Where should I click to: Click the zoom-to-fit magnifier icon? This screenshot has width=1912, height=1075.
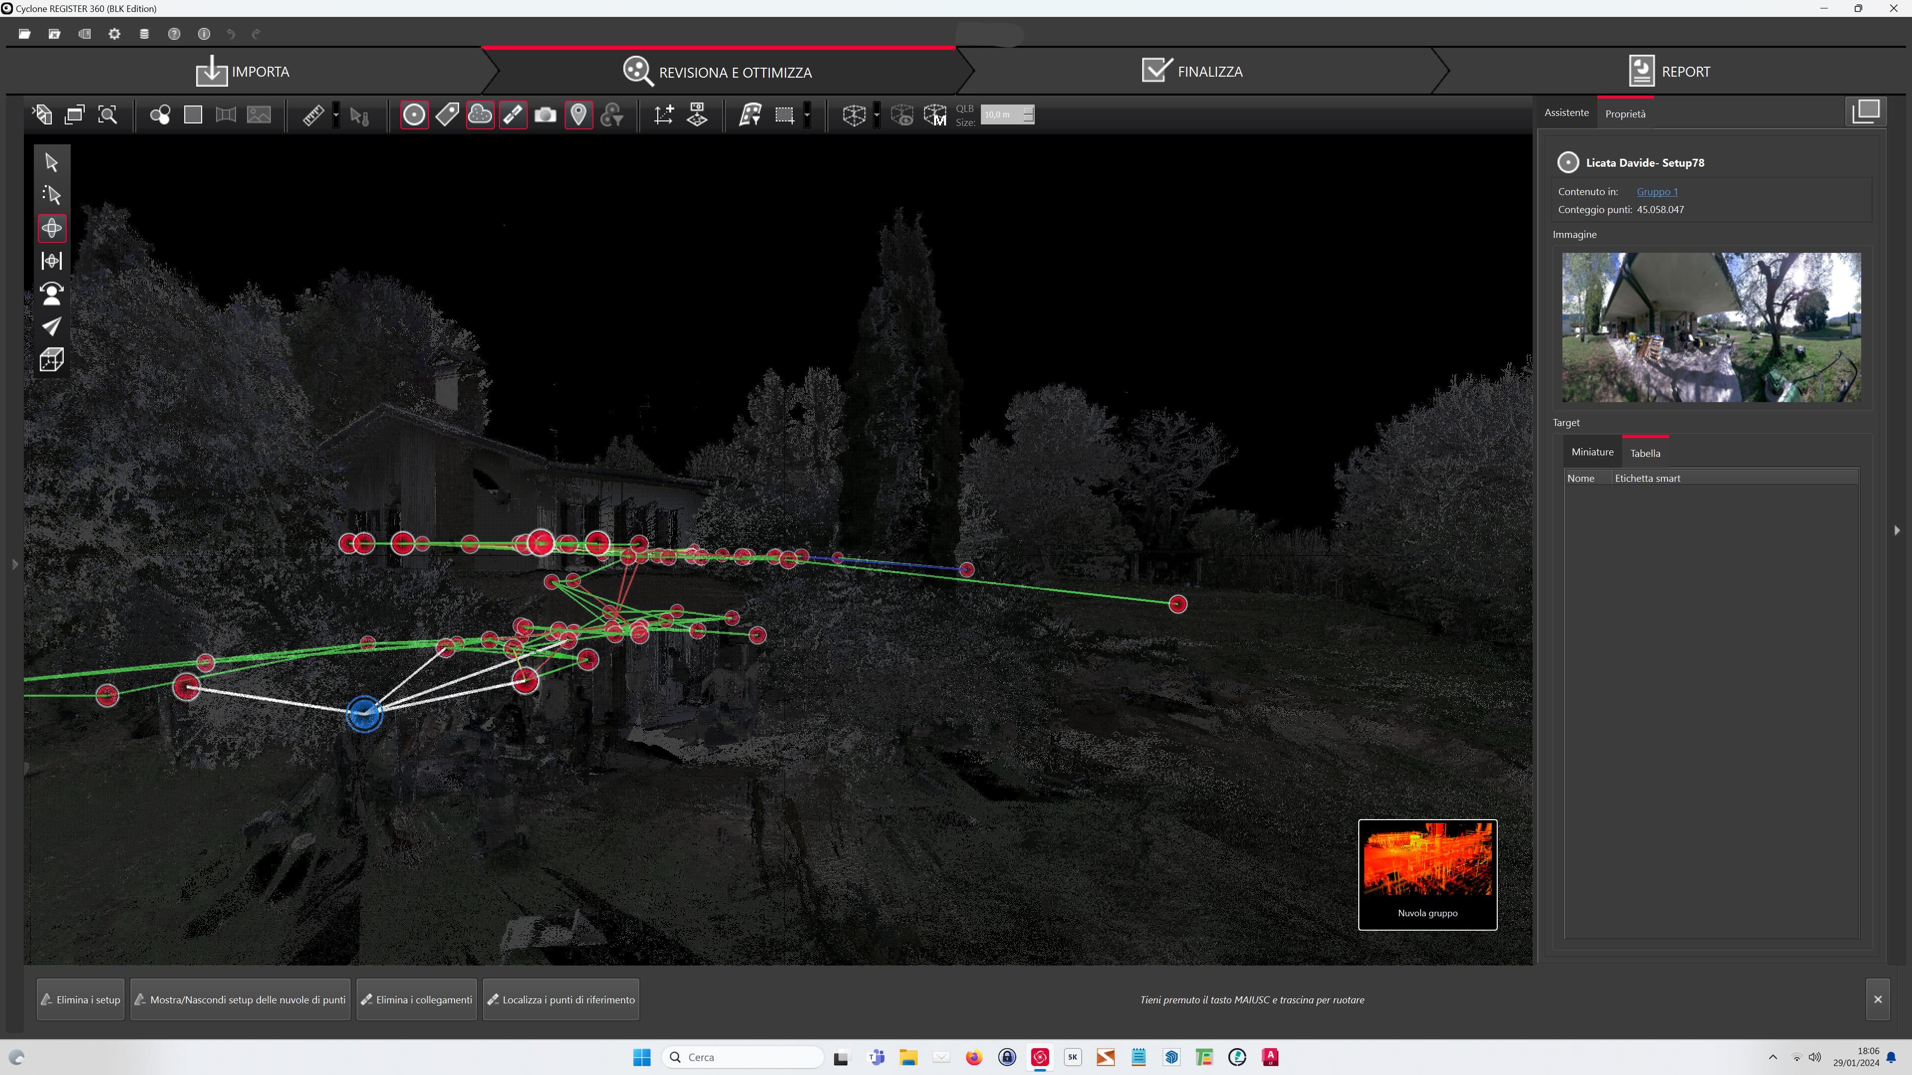(x=108, y=115)
